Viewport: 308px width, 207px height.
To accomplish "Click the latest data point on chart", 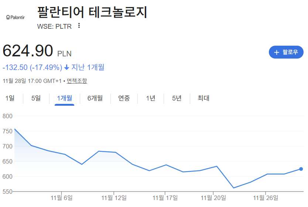I will coord(301,169).
